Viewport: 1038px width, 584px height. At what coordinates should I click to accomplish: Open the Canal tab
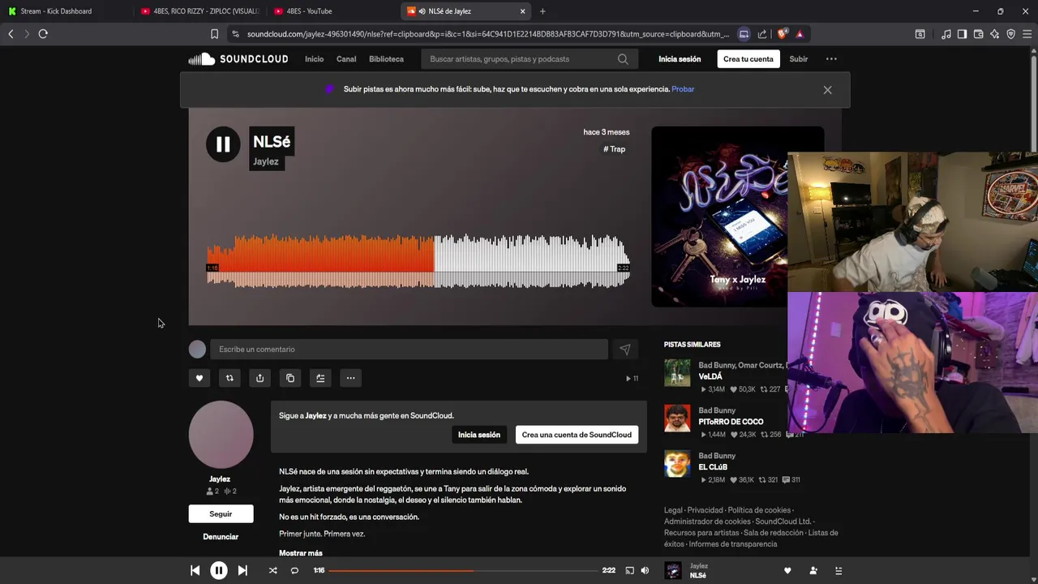pos(346,59)
